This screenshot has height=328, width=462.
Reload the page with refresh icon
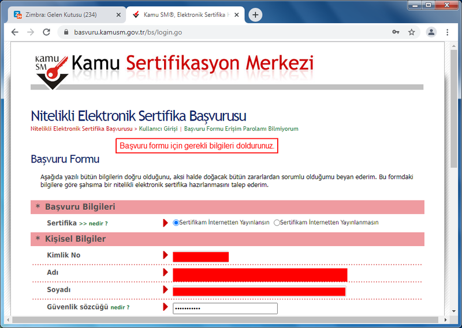pos(47,32)
